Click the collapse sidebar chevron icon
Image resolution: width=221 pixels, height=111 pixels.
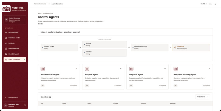click(x=6, y=98)
